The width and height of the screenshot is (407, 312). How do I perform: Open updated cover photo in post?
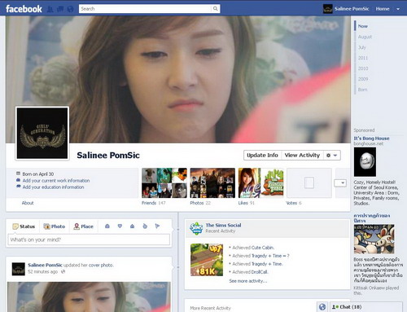pos(89,297)
